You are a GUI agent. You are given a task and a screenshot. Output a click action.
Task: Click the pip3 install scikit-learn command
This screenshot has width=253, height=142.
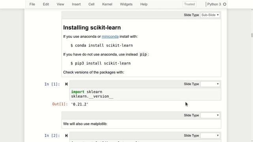click(x=100, y=63)
